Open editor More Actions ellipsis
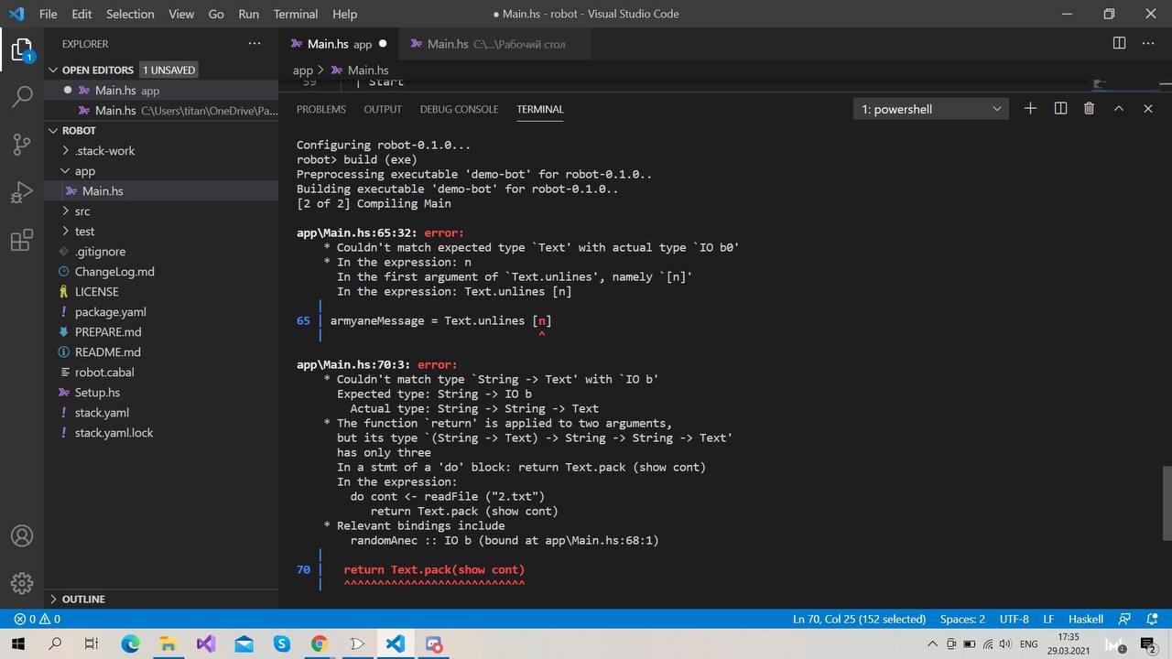The width and height of the screenshot is (1172, 659). click(x=1147, y=43)
